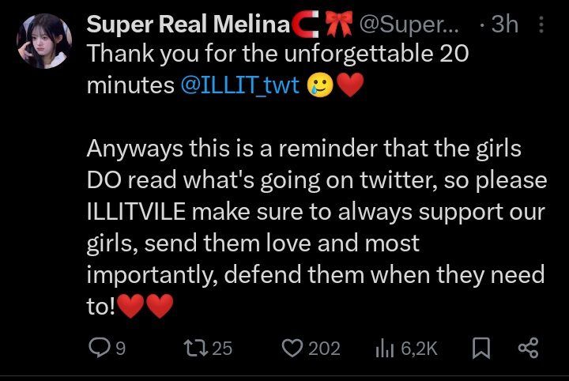This screenshot has width=569, height=381.
Task: Like the tweet with the heart icon
Action: point(294,347)
